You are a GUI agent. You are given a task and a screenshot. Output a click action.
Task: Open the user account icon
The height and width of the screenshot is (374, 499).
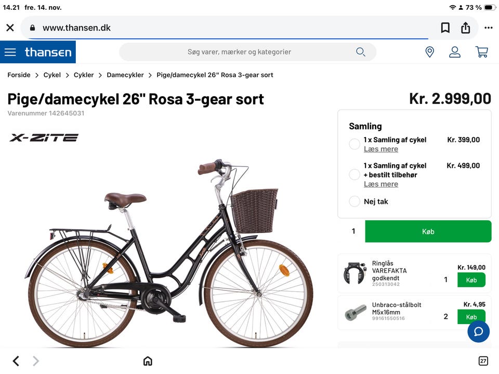coord(455,52)
